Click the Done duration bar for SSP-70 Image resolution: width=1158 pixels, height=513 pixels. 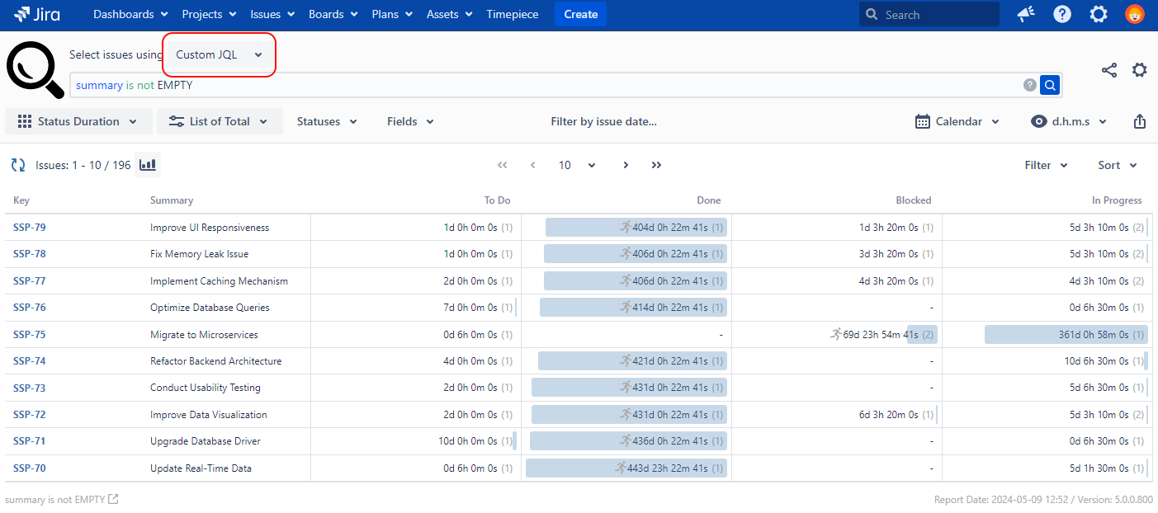tap(626, 468)
